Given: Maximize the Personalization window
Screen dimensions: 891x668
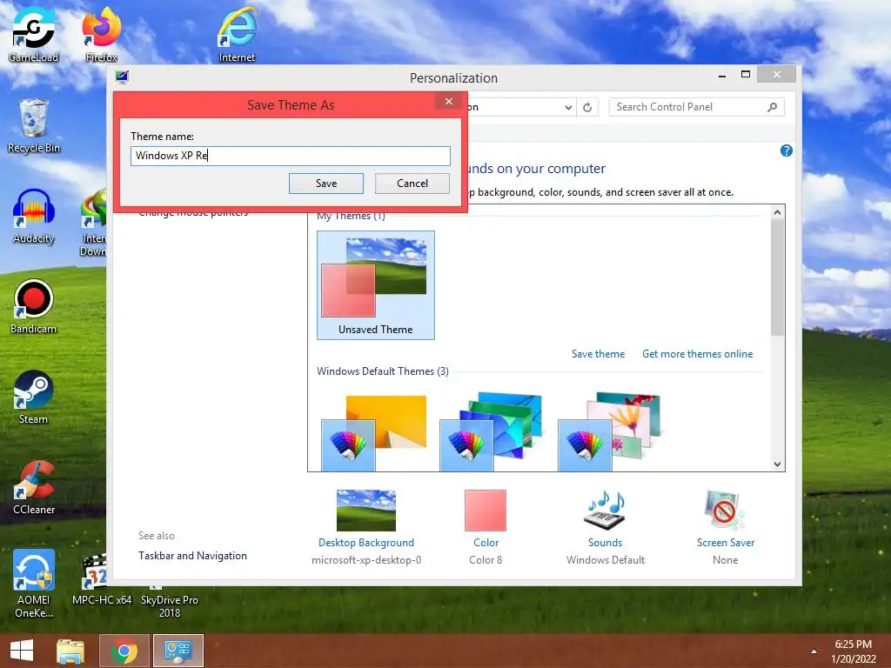Looking at the screenshot, I should (x=746, y=75).
